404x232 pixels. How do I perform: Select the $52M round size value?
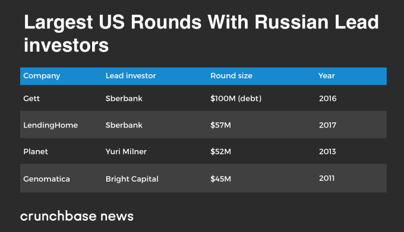220,151
